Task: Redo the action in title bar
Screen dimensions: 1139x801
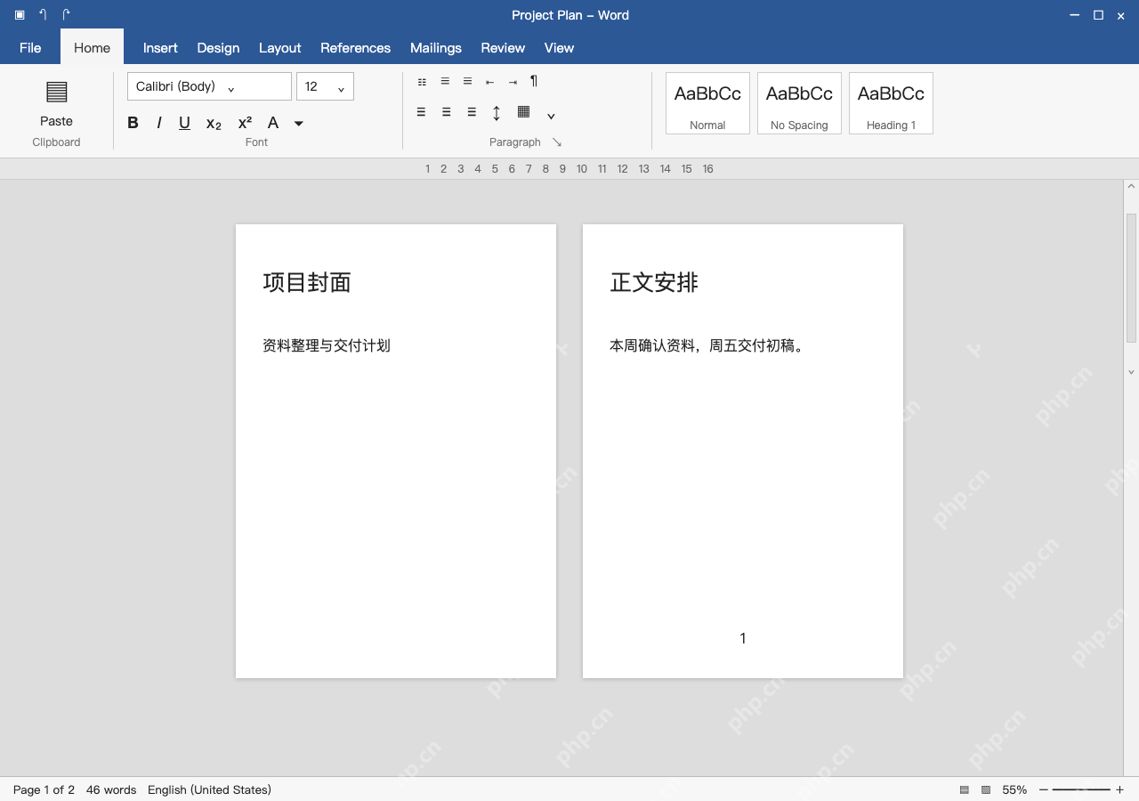Action: point(66,15)
